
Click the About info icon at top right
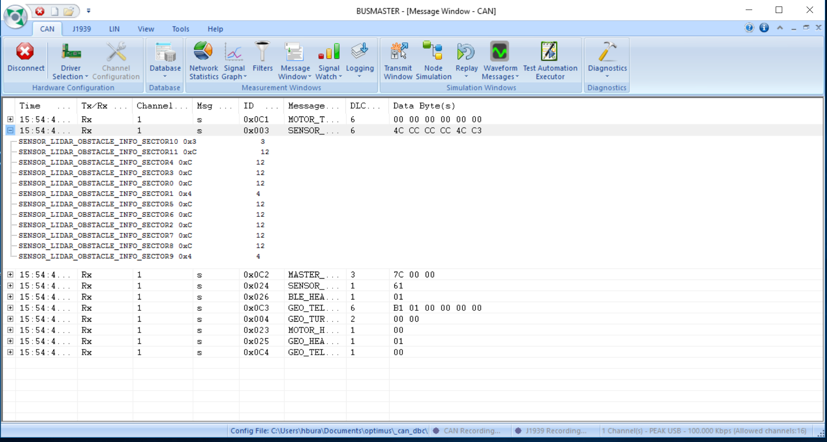tap(764, 28)
